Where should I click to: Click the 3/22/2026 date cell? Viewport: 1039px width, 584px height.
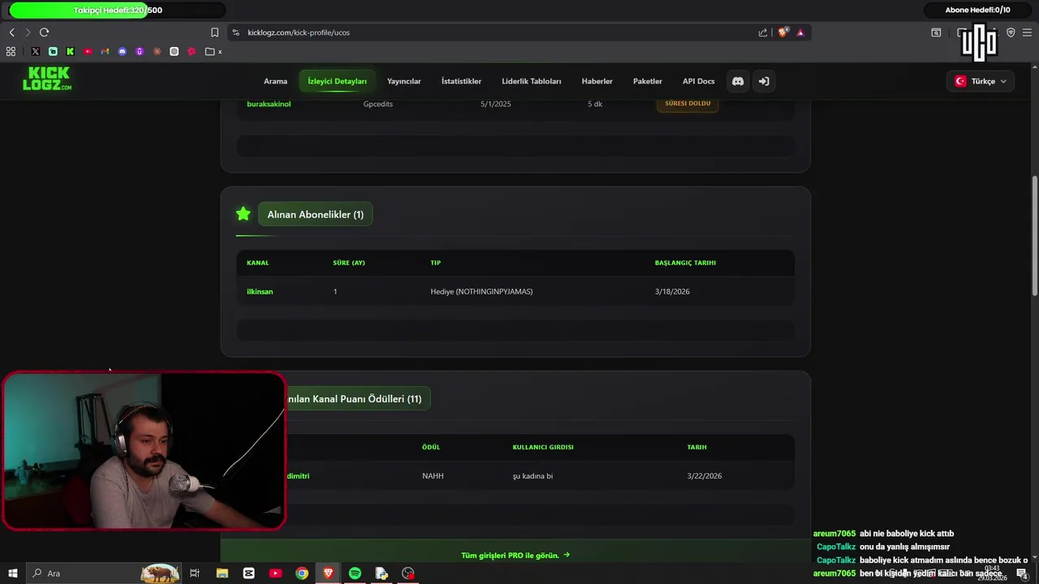point(704,476)
